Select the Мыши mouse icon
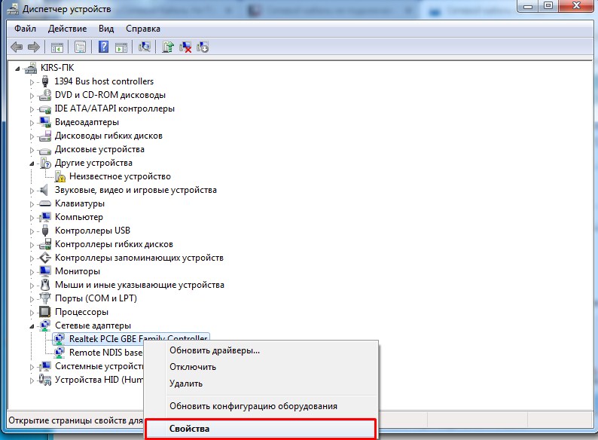 click(45, 285)
